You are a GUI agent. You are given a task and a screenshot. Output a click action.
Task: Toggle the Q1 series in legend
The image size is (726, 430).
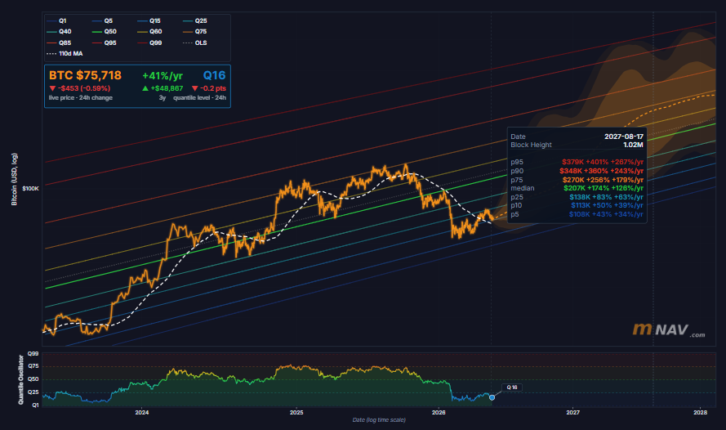click(57, 21)
